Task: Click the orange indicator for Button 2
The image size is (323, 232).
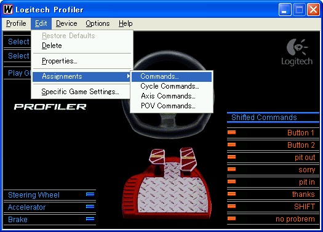Action: (x=231, y=145)
